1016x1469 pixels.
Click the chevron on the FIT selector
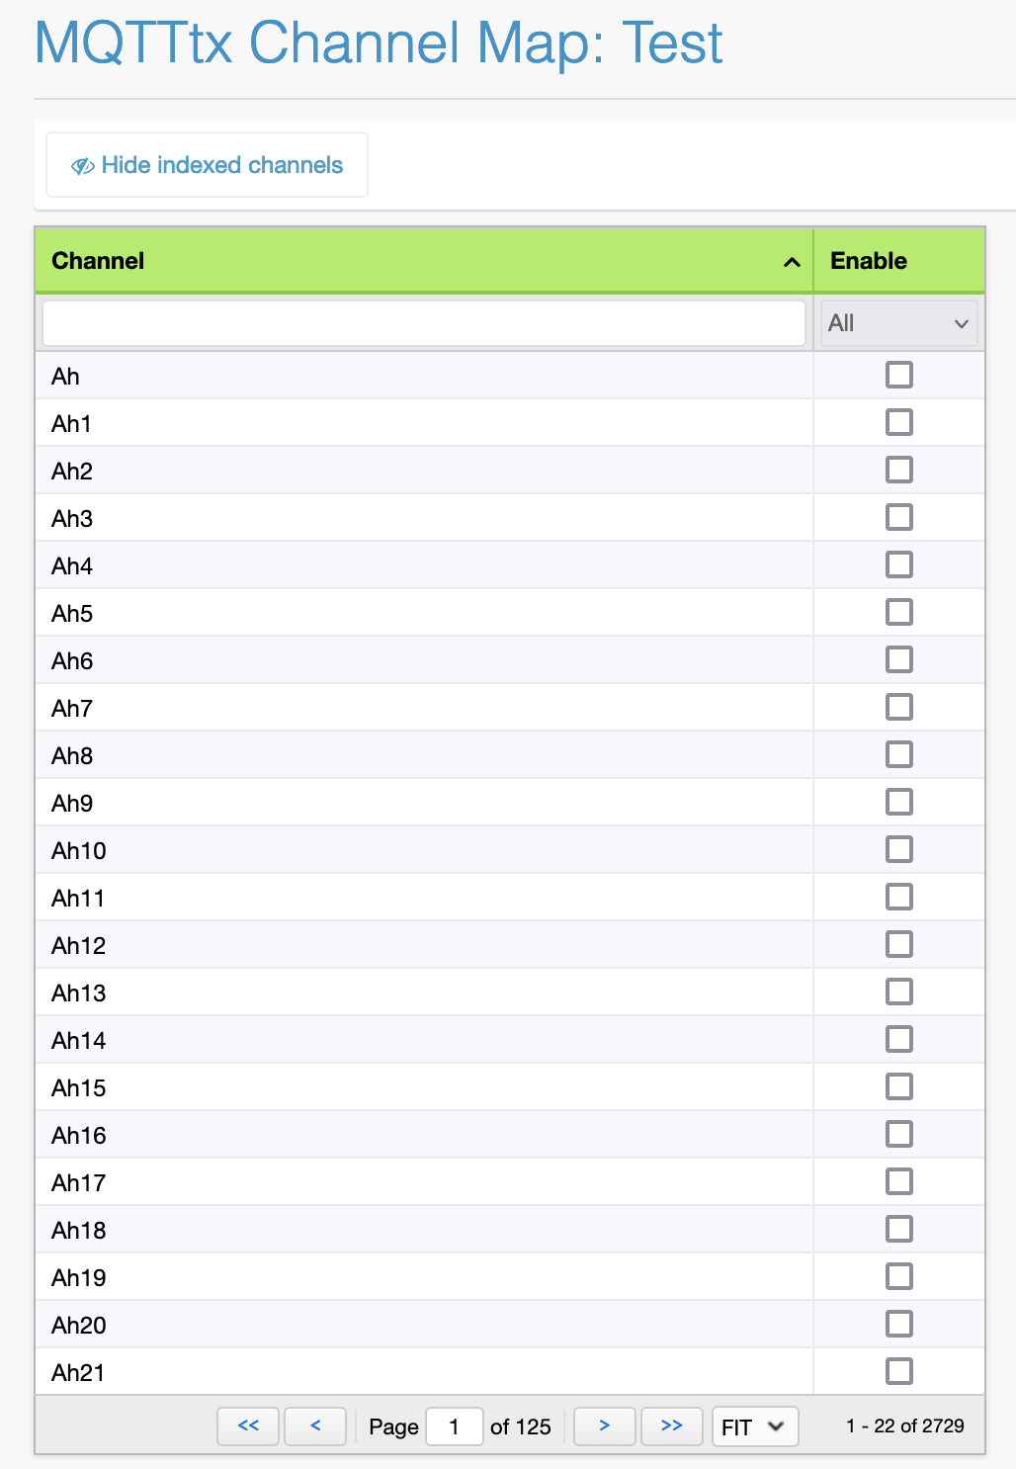776,1426
